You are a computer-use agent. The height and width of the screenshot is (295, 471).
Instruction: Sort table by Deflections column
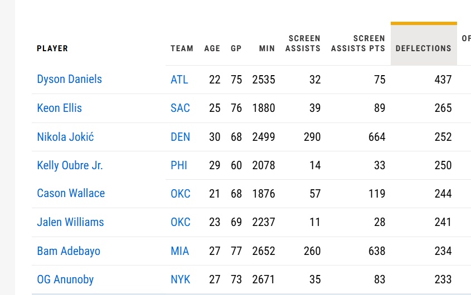click(x=424, y=48)
